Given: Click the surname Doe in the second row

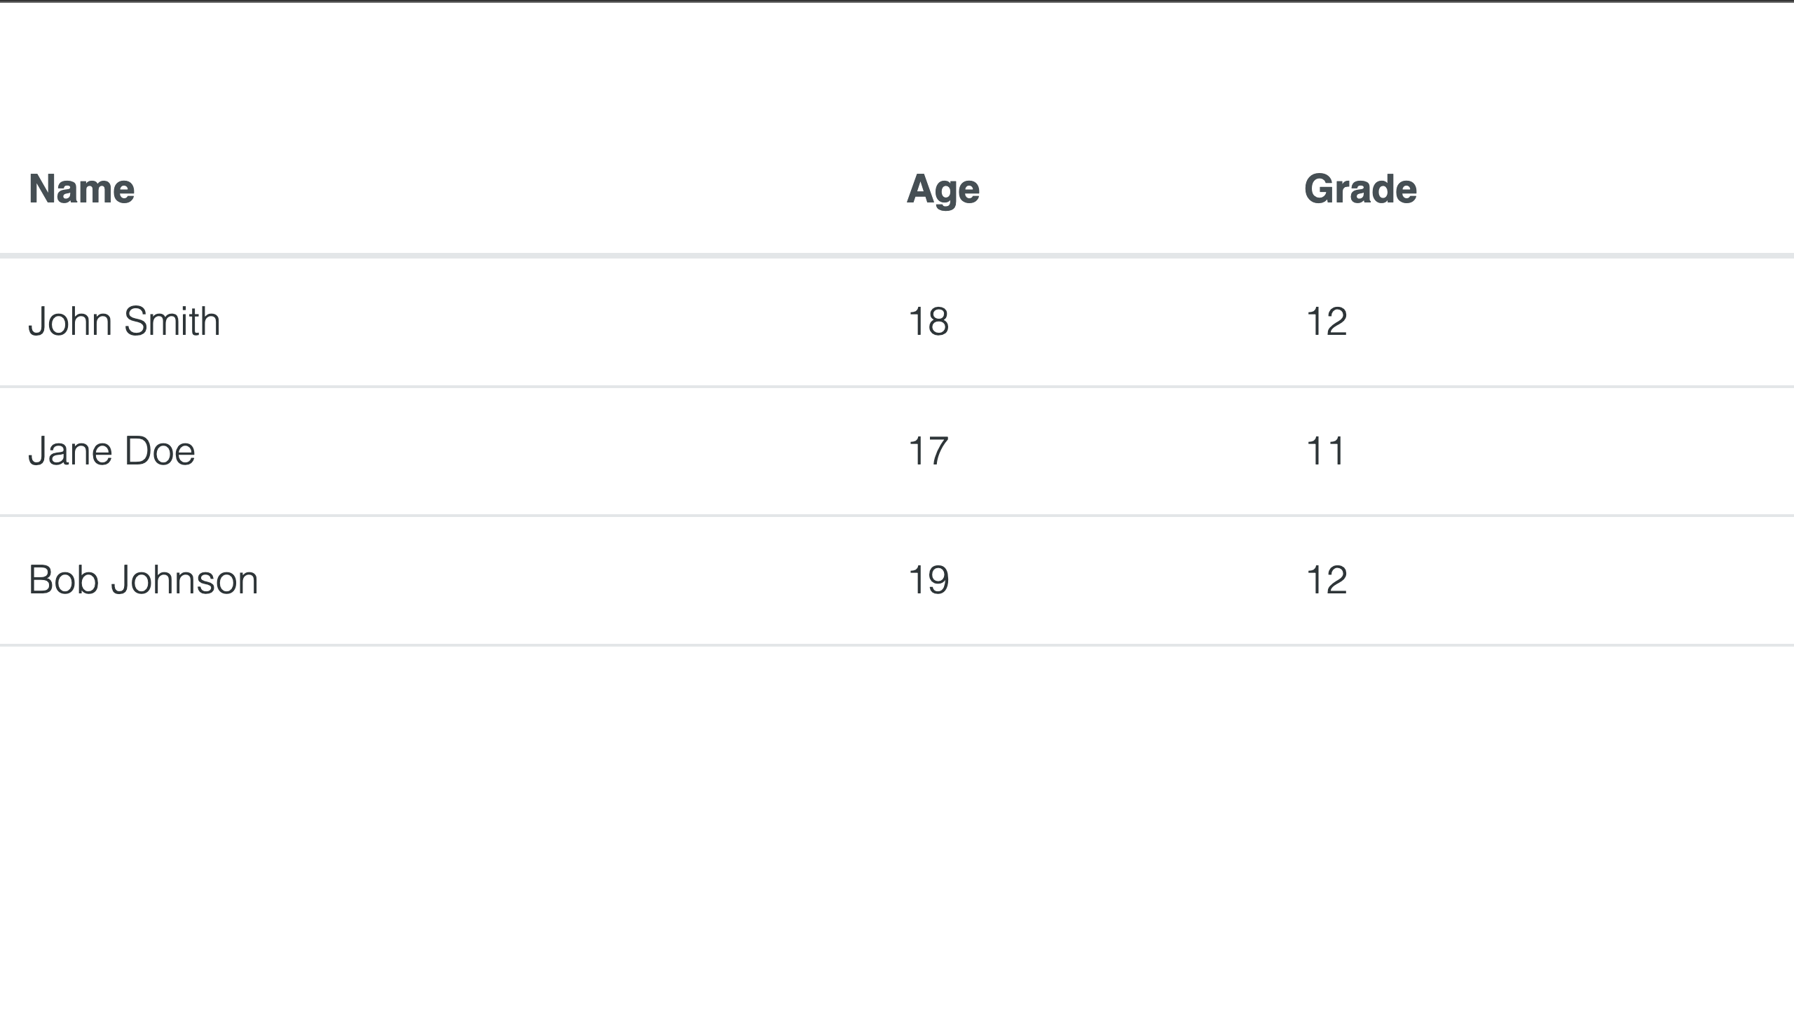Looking at the screenshot, I should pyautogui.click(x=159, y=451).
